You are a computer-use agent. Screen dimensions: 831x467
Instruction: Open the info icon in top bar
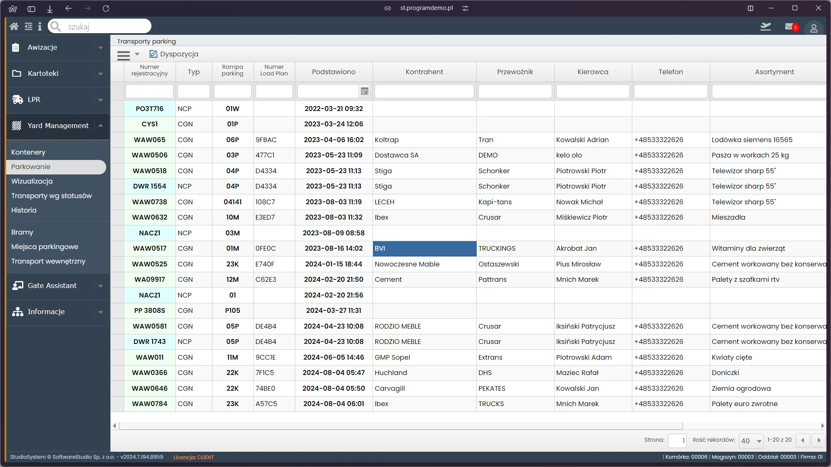click(40, 27)
